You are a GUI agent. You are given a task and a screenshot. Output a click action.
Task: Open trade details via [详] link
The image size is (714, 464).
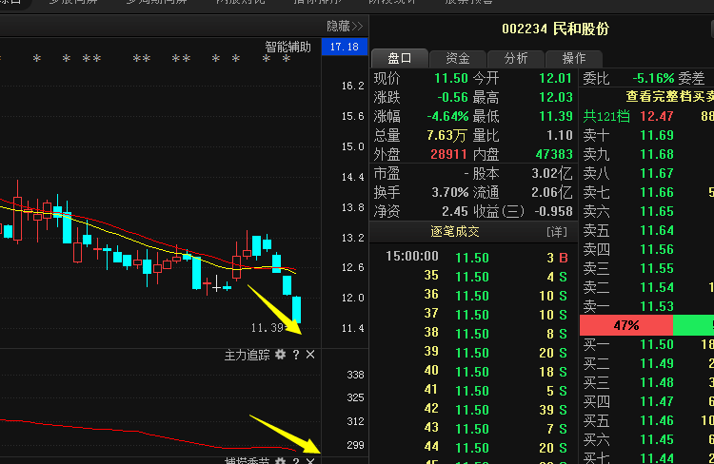pos(557,232)
